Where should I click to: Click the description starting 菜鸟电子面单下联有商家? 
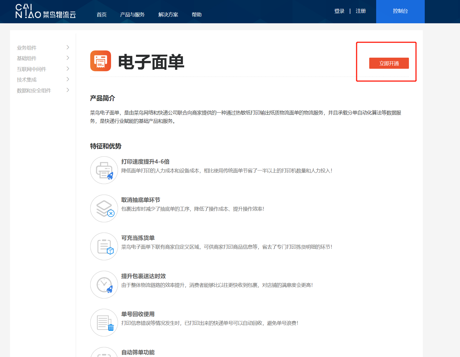point(227,247)
